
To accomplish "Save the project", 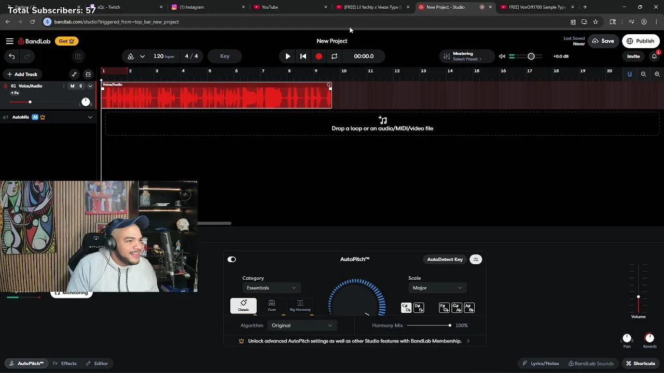I will pos(603,41).
